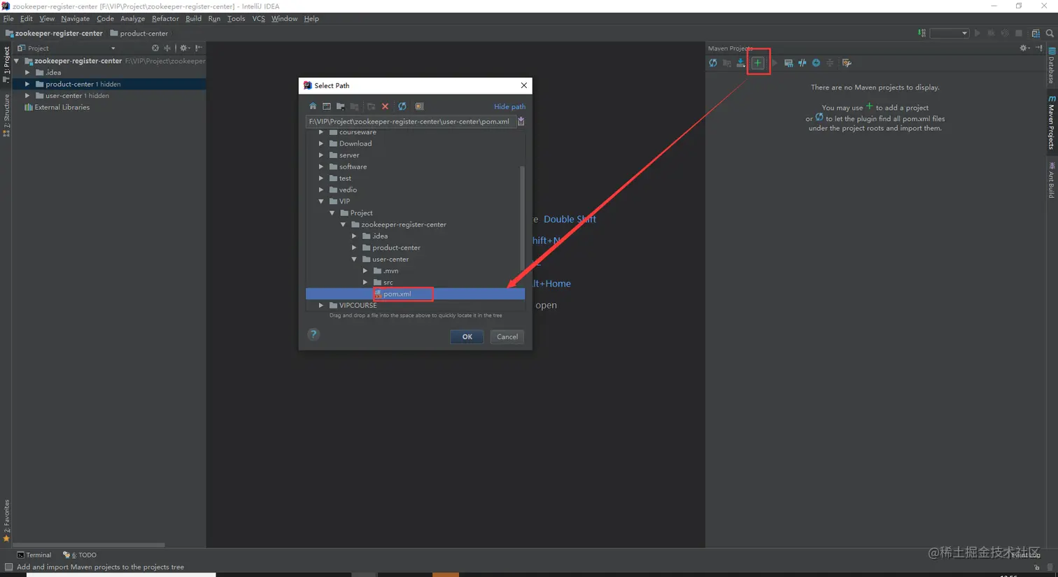Expand user-center in the Project panel
The image size is (1058, 577).
point(27,96)
